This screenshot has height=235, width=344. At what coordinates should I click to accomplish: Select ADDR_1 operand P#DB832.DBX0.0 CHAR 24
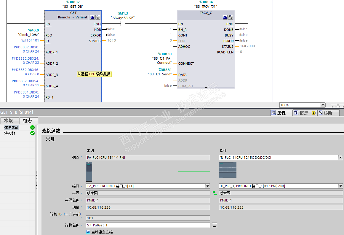click(x=27, y=49)
